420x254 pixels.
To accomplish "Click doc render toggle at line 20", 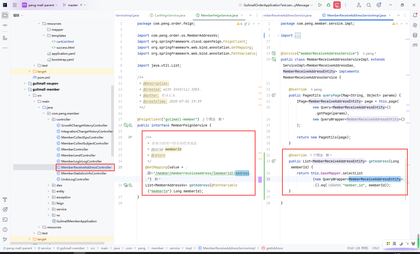I will (130, 137).
